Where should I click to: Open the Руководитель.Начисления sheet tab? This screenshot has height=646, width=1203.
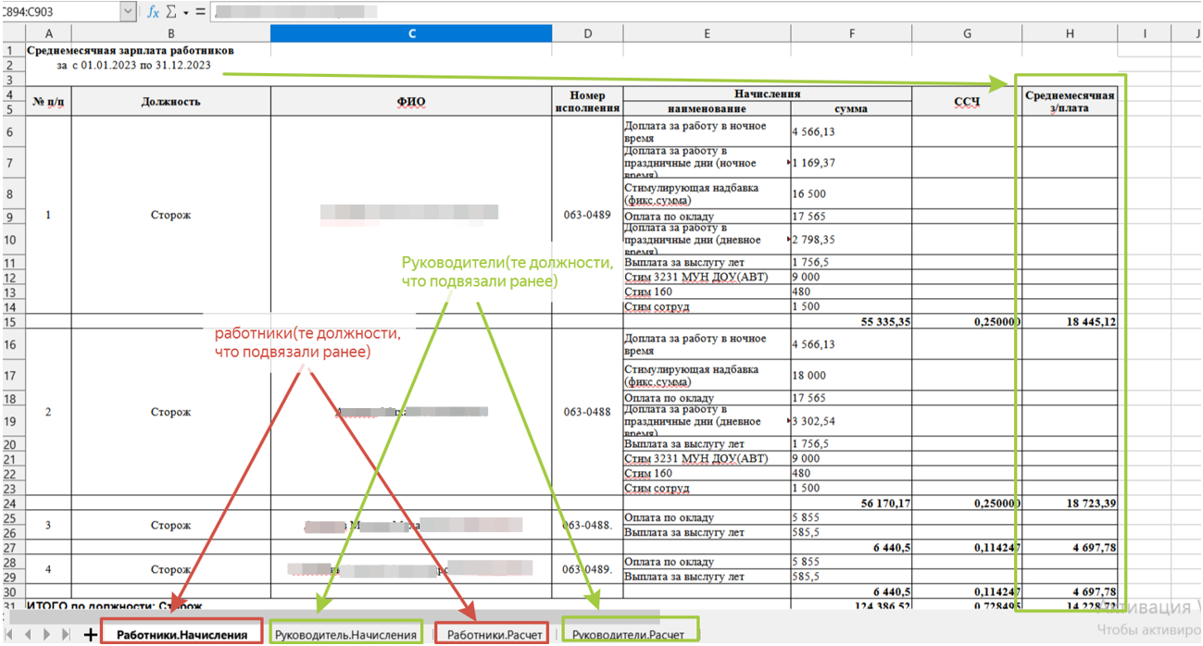click(x=345, y=634)
